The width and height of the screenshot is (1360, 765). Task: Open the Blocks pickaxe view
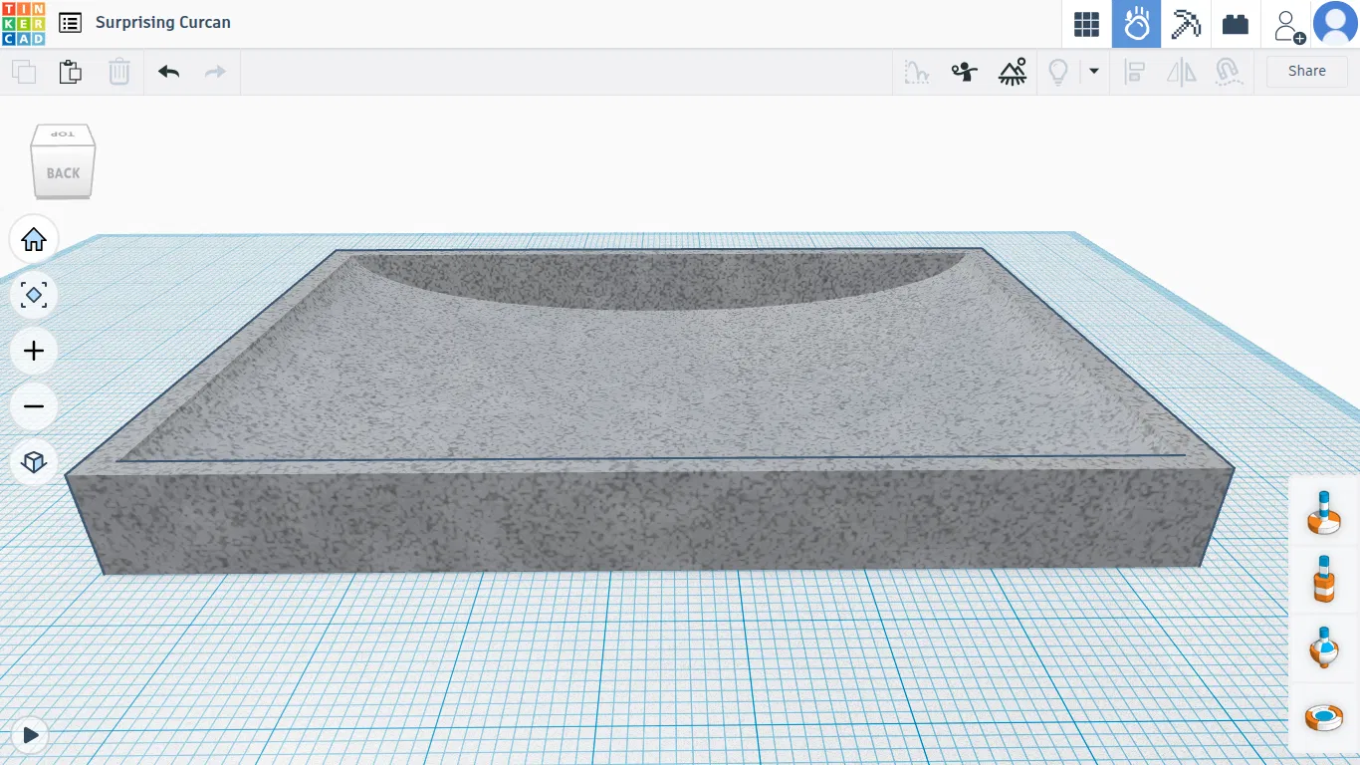pyautogui.click(x=1186, y=24)
